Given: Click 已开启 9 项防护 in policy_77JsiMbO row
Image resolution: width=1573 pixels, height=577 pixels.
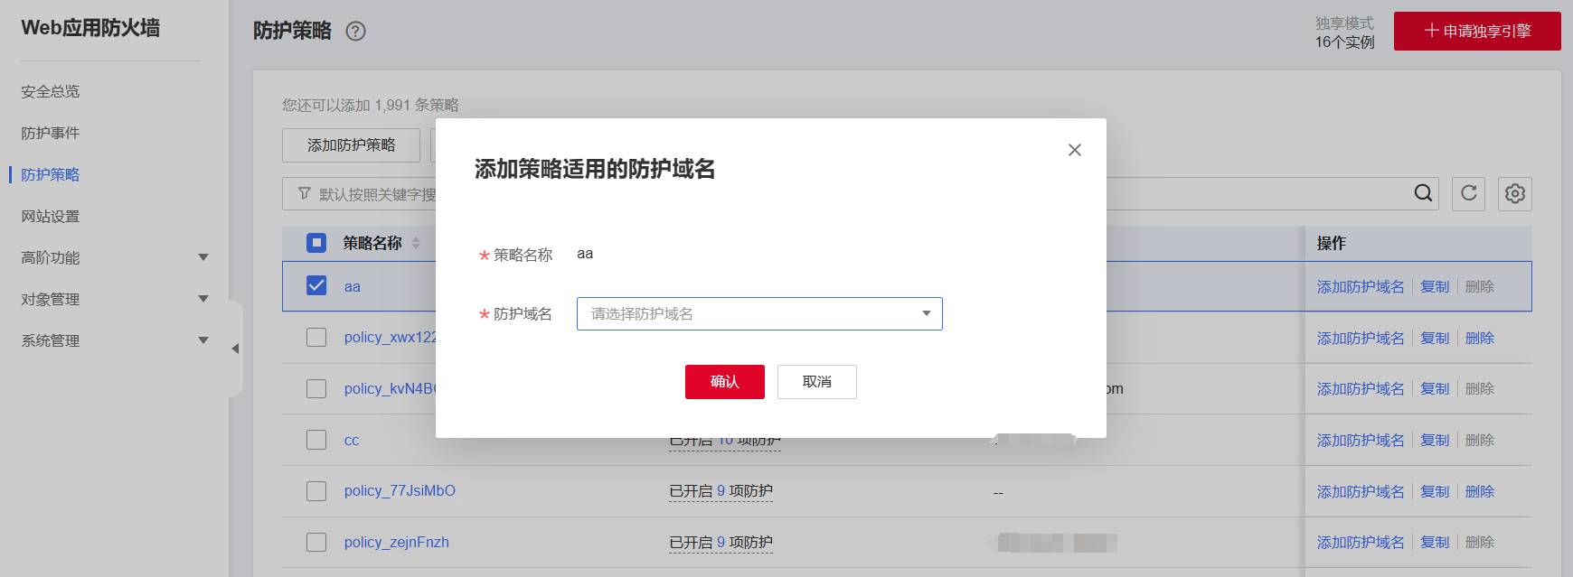Looking at the screenshot, I should pyautogui.click(x=721, y=491).
